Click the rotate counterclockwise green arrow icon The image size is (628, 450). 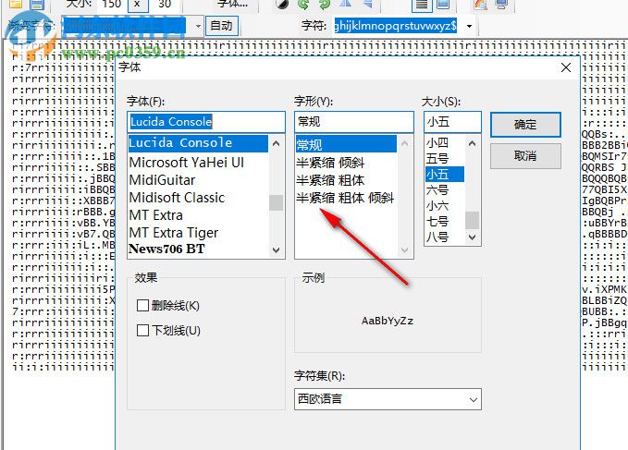pos(303,5)
